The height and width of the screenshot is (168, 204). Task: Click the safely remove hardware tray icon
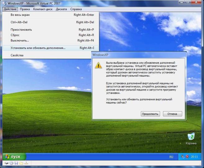click(183, 157)
